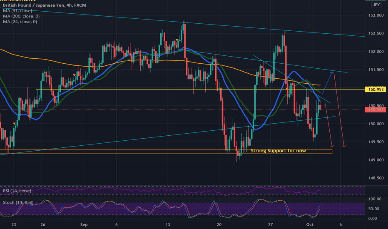Click the 153.000 price axis label
This screenshot has width=388, height=229.
point(376,15)
